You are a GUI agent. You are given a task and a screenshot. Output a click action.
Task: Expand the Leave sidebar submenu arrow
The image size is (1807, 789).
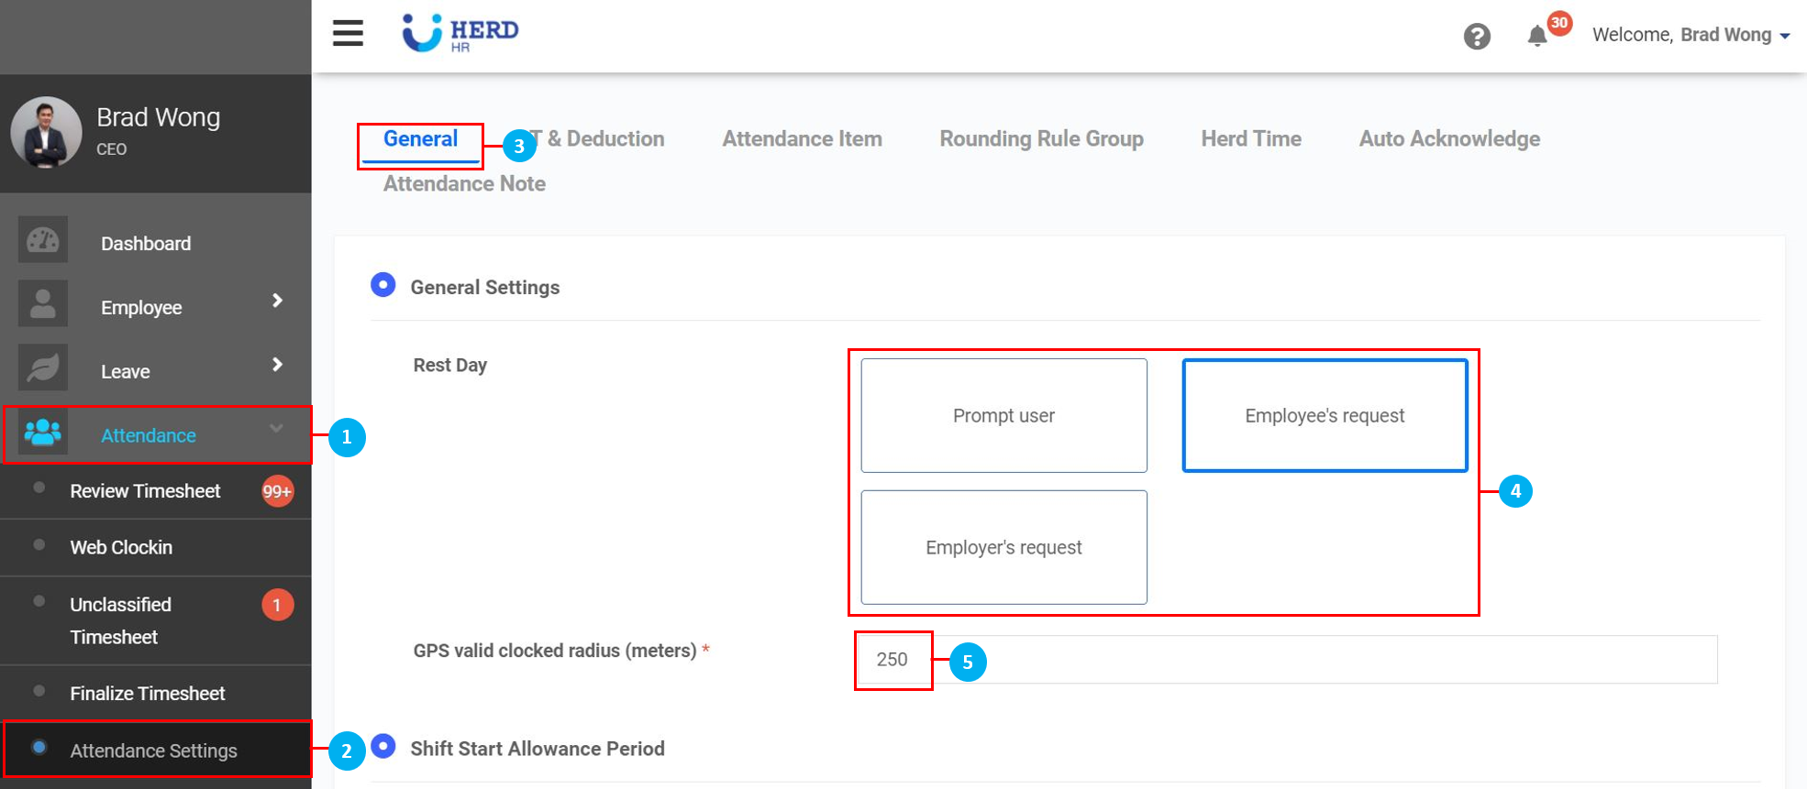click(277, 366)
